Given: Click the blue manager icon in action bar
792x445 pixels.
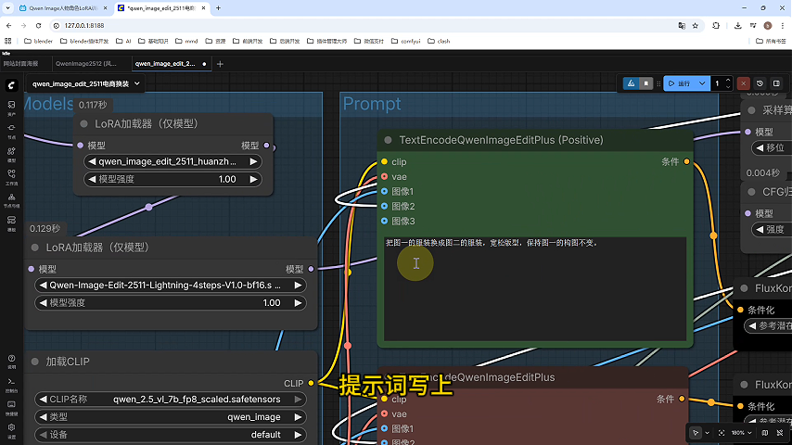Looking at the screenshot, I should (x=631, y=83).
